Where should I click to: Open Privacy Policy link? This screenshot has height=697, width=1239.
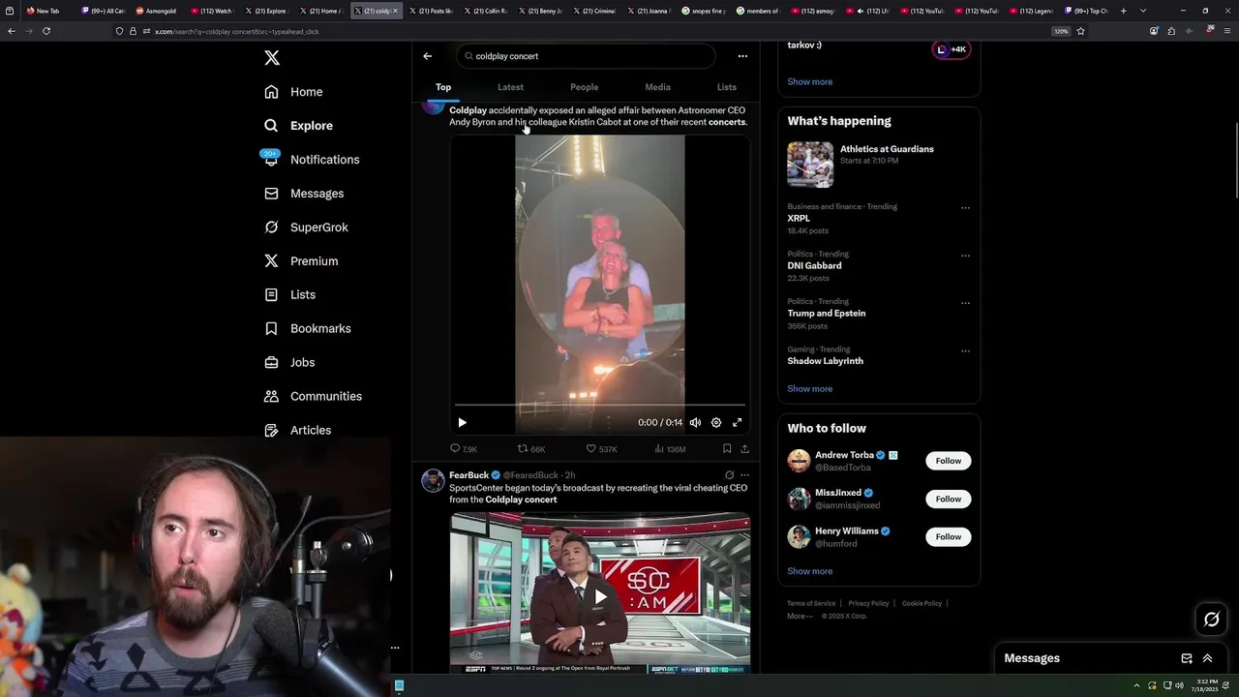(868, 603)
